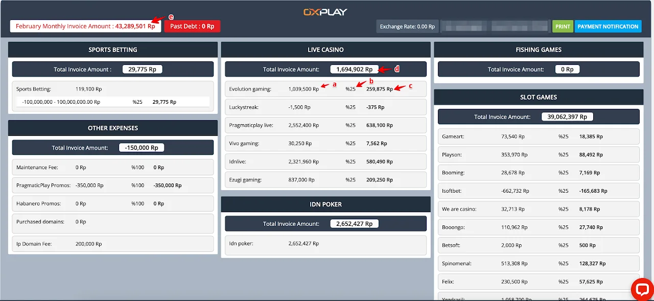Click the LIVE CASINO panel header
654x301 pixels.
(x=325, y=50)
